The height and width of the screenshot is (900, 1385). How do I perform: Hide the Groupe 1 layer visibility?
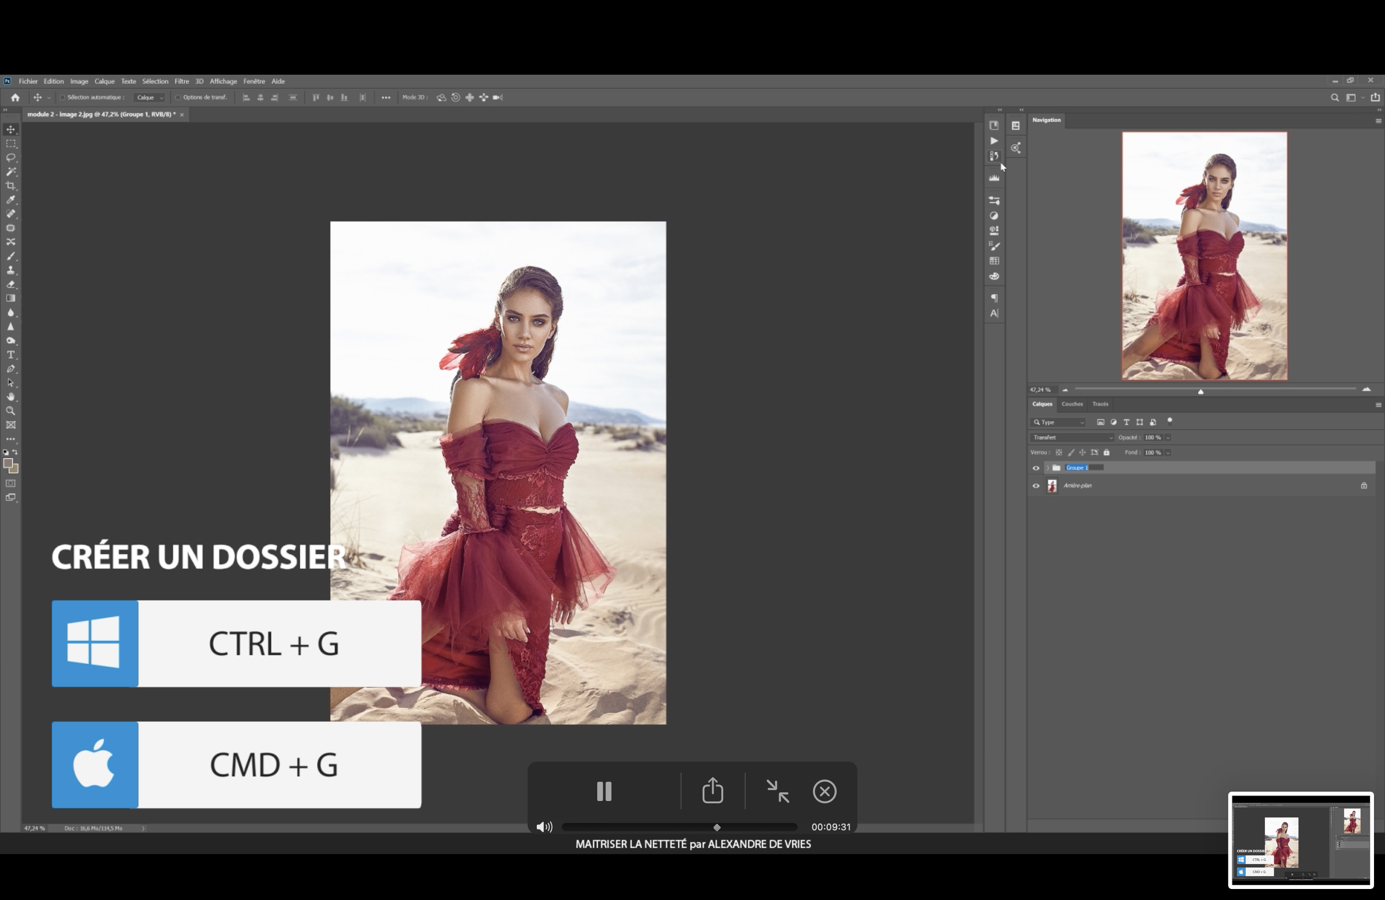(x=1036, y=468)
